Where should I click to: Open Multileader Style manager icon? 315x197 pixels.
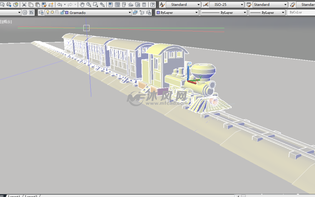tap(292, 5)
